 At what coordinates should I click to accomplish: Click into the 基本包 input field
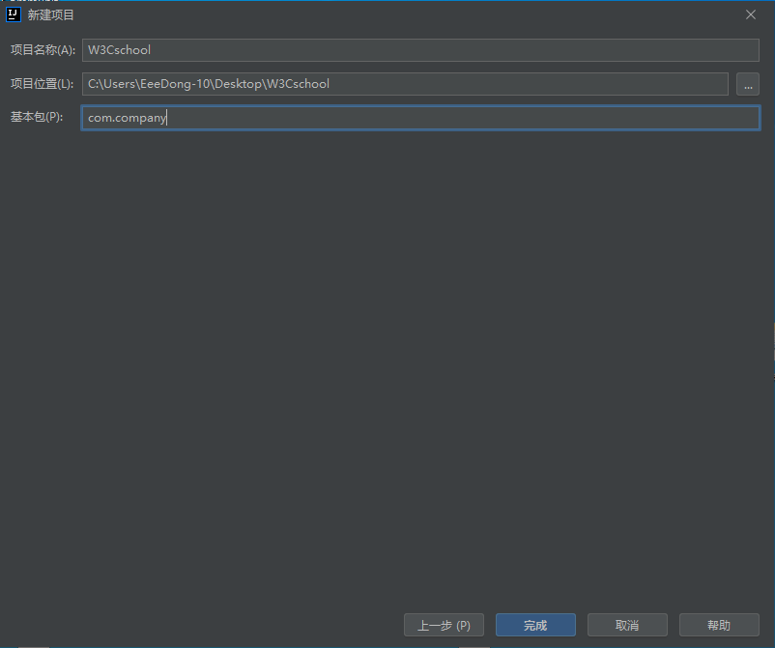pos(420,118)
